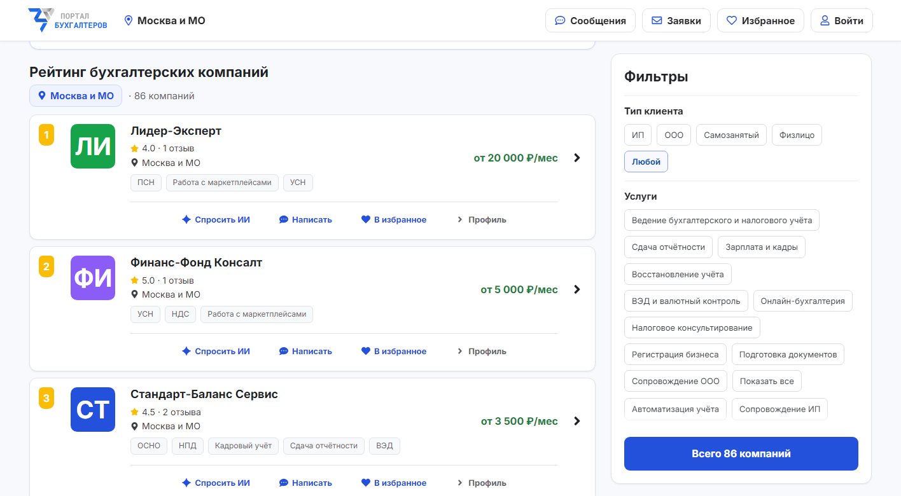Image resolution: width=901 pixels, height=496 pixels.
Task: Expand Лидер-Эксперт card with right chevron
Action: 577,158
